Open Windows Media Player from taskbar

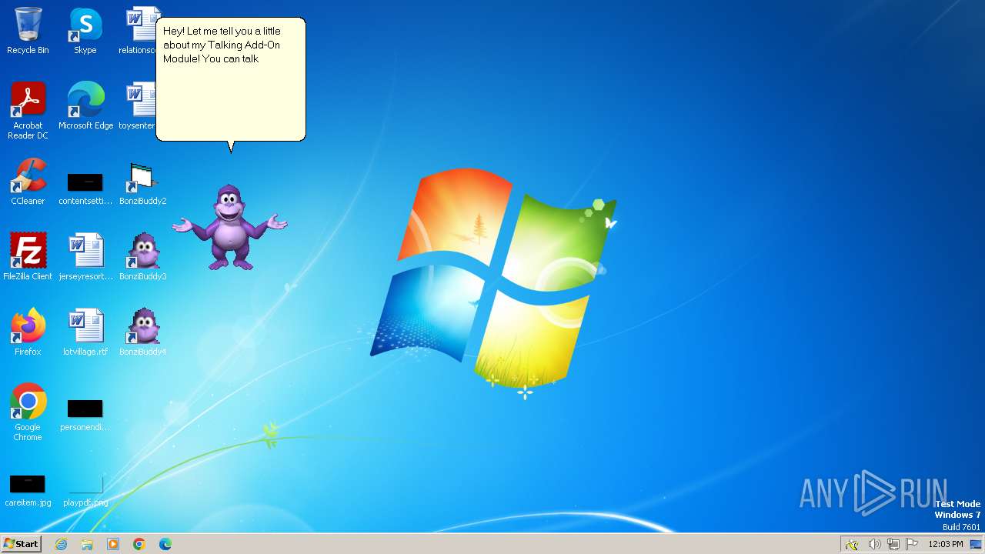pyautogui.click(x=113, y=544)
